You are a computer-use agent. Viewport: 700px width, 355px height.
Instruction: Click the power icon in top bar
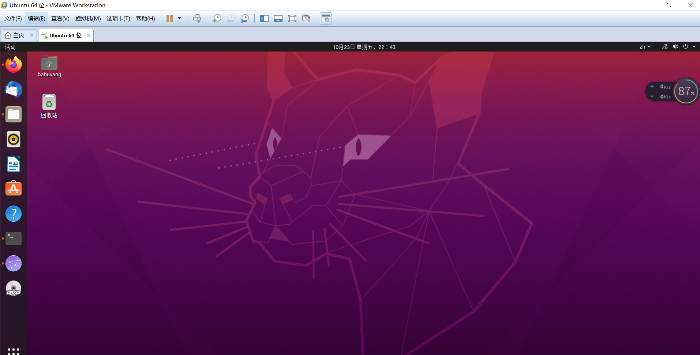click(685, 47)
